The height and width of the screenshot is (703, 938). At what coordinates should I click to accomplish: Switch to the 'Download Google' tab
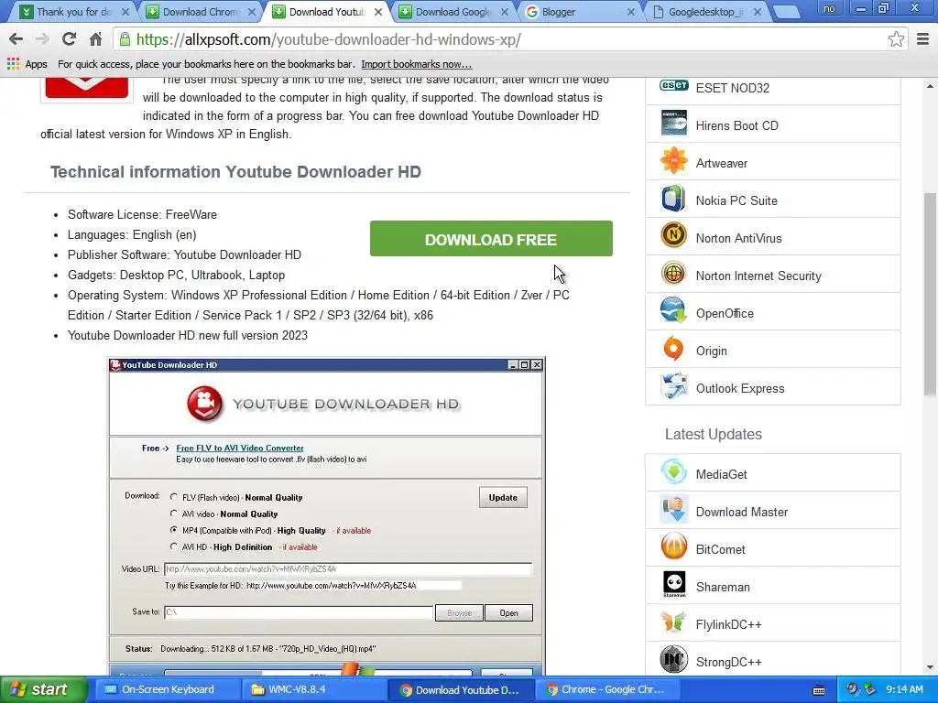pos(453,12)
